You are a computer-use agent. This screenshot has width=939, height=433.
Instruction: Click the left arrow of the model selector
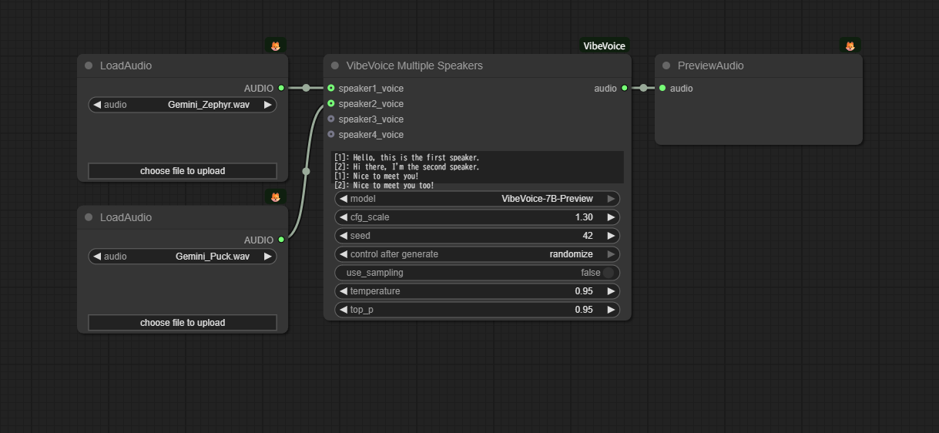point(344,199)
